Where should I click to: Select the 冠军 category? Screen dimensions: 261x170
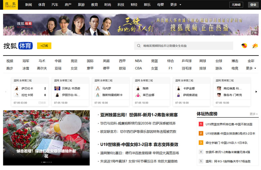tap(26, 61)
